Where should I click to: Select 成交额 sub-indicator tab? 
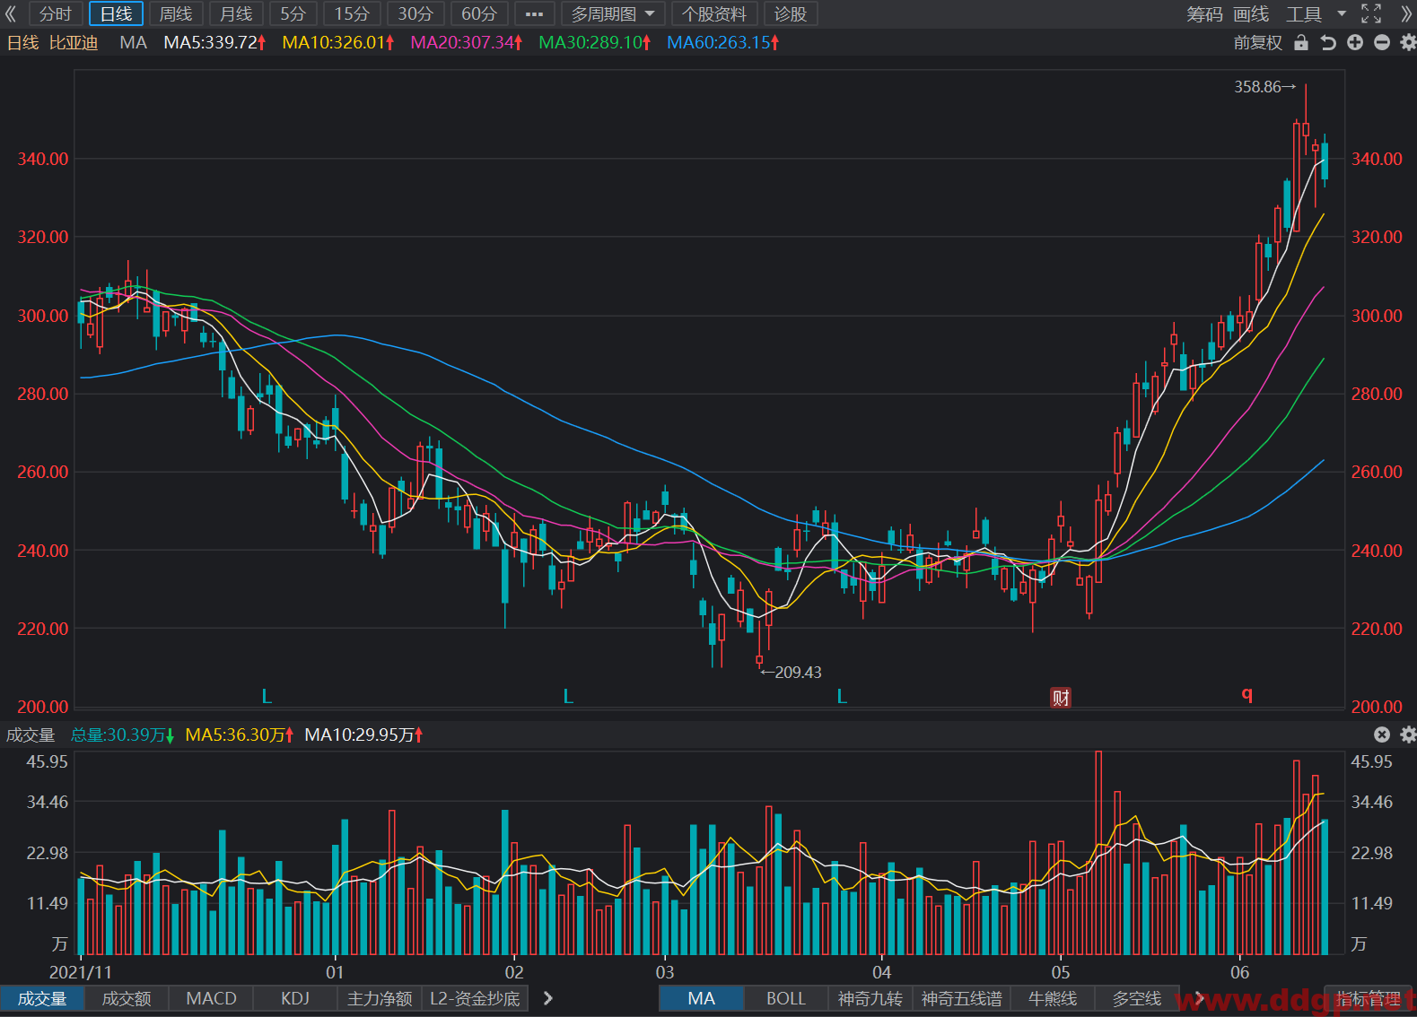pos(127,998)
